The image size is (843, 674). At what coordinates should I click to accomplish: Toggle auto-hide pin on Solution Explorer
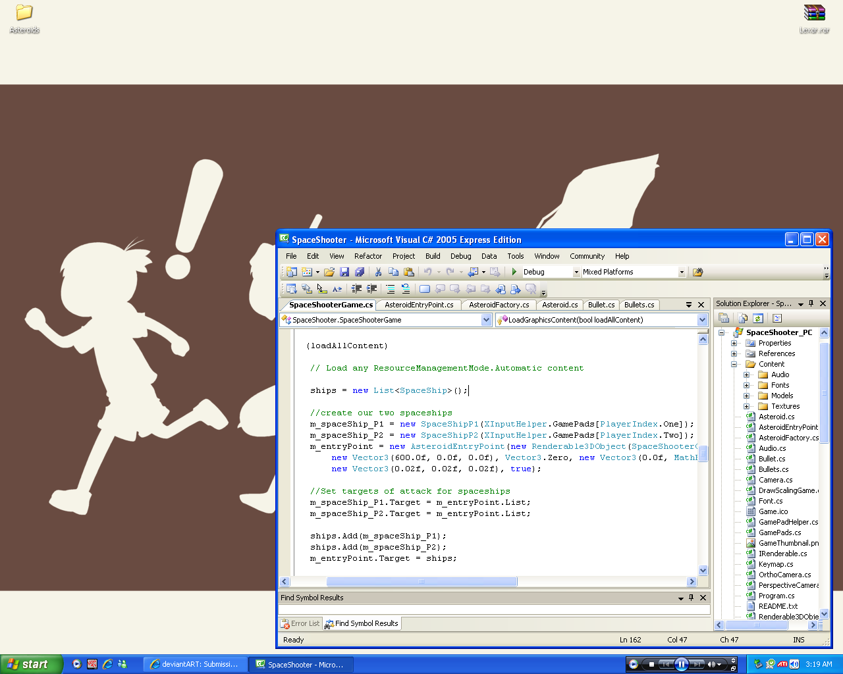[x=811, y=303]
